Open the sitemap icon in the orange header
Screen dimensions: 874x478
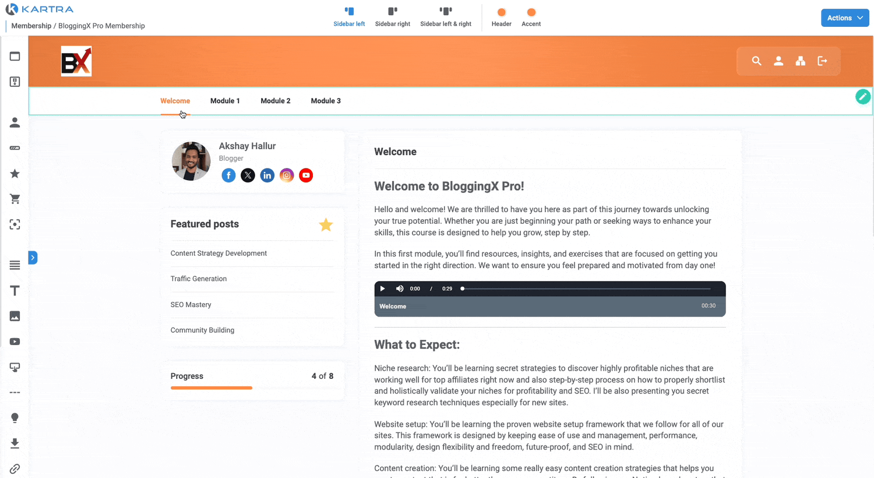pyautogui.click(x=800, y=61)
